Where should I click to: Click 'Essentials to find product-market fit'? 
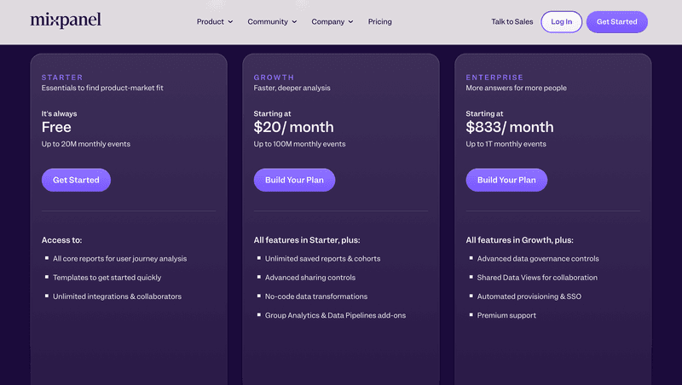click(102, 88)
